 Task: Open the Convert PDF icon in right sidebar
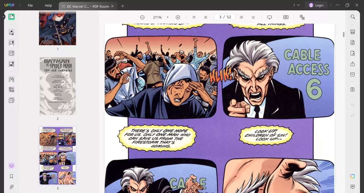tap(353, 43)
